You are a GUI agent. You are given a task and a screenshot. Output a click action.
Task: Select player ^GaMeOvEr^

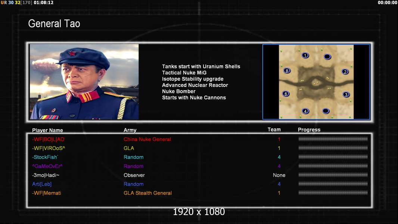coord(47,166)
